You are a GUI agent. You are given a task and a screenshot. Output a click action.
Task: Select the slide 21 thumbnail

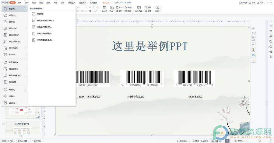22,128
